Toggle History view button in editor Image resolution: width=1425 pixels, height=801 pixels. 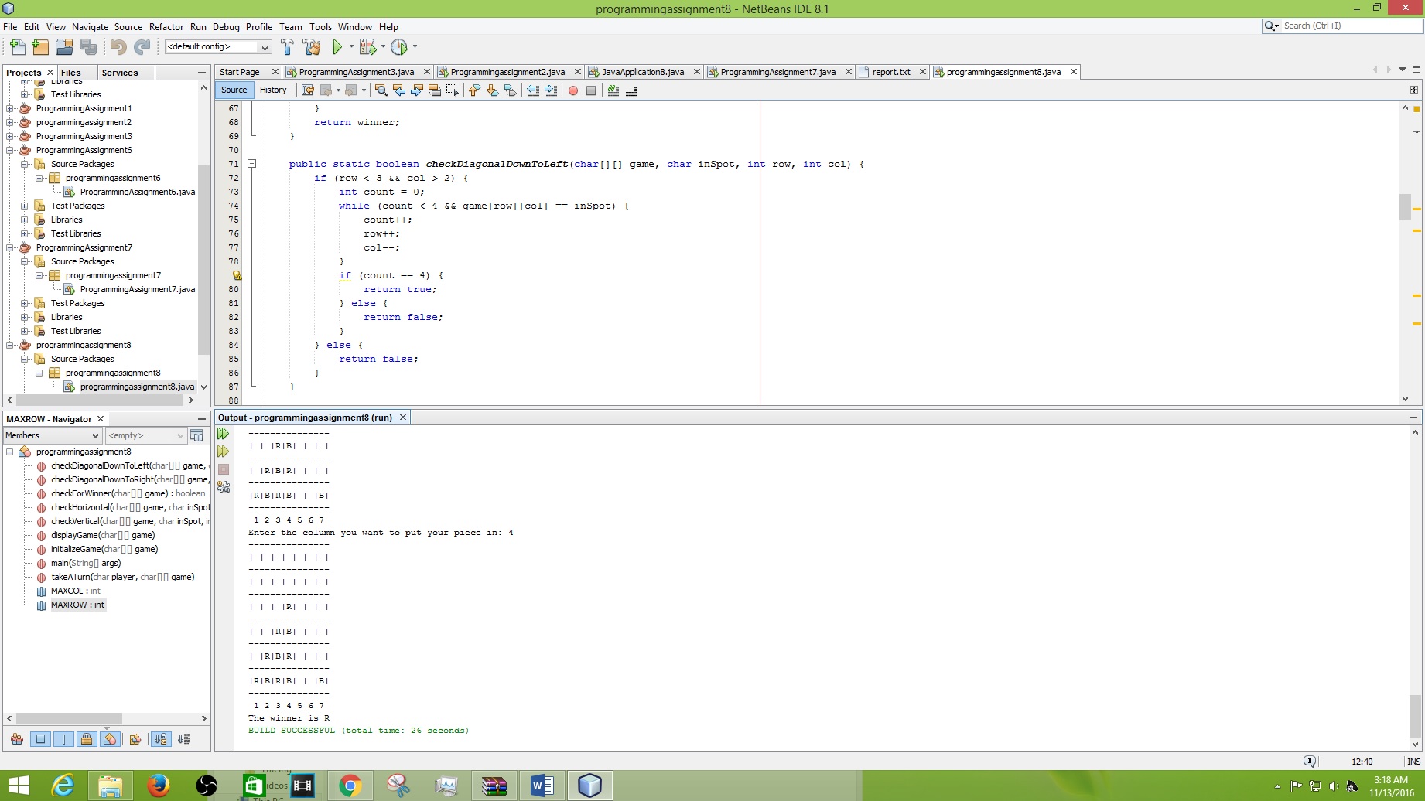point(273,90)
